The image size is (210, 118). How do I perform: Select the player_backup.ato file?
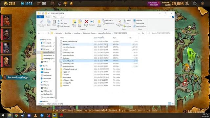pos(69,47)
